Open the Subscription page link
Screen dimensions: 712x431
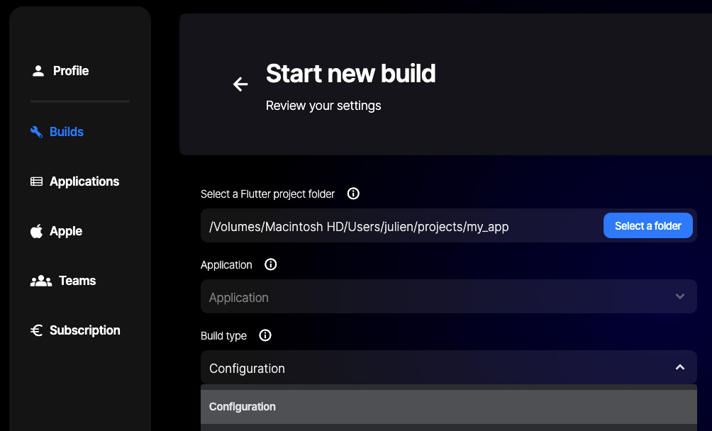pos(84,330)
